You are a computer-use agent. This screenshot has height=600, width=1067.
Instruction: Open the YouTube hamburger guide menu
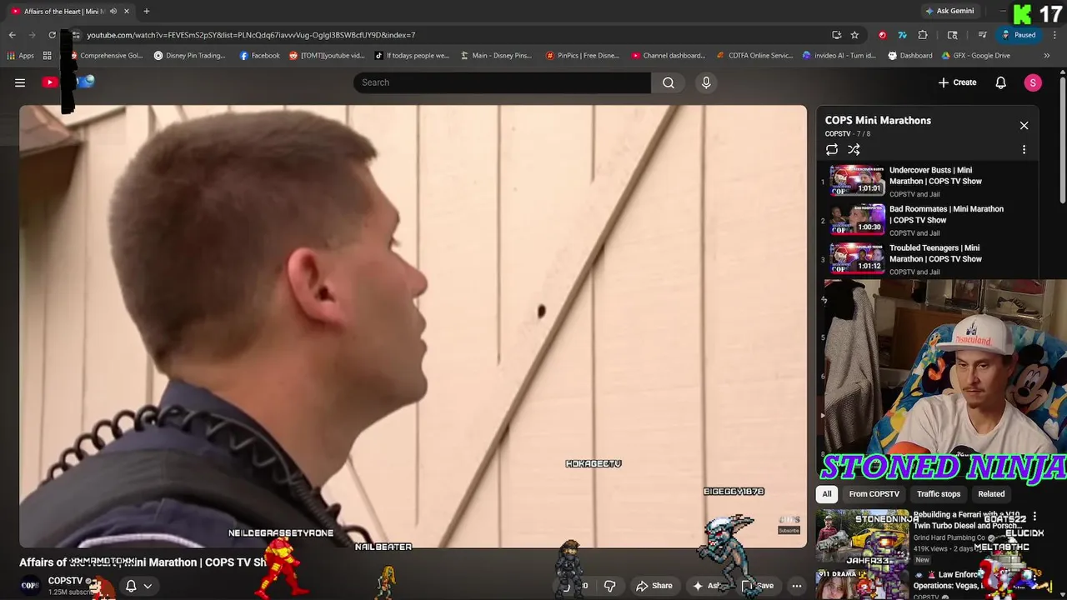[20, 82]
